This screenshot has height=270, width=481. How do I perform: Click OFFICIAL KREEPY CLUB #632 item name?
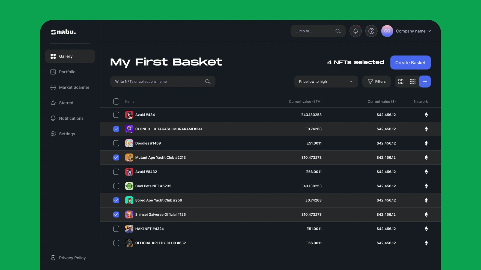[x=161, y=243]
